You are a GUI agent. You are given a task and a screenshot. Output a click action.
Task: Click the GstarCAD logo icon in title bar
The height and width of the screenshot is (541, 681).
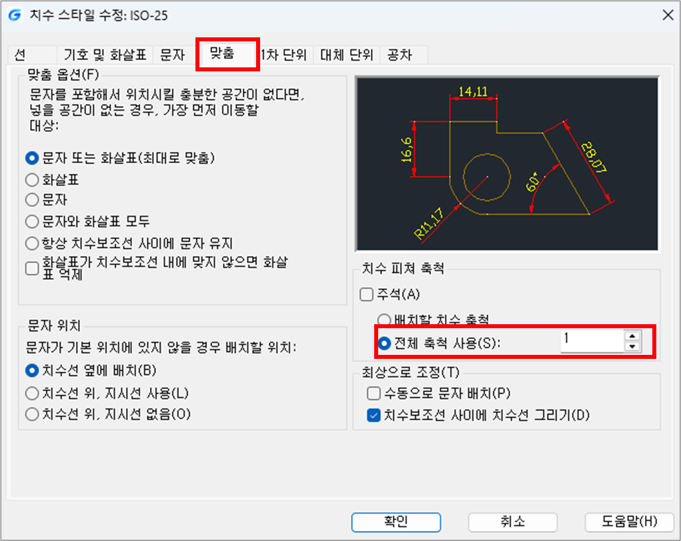coord(15,15)
